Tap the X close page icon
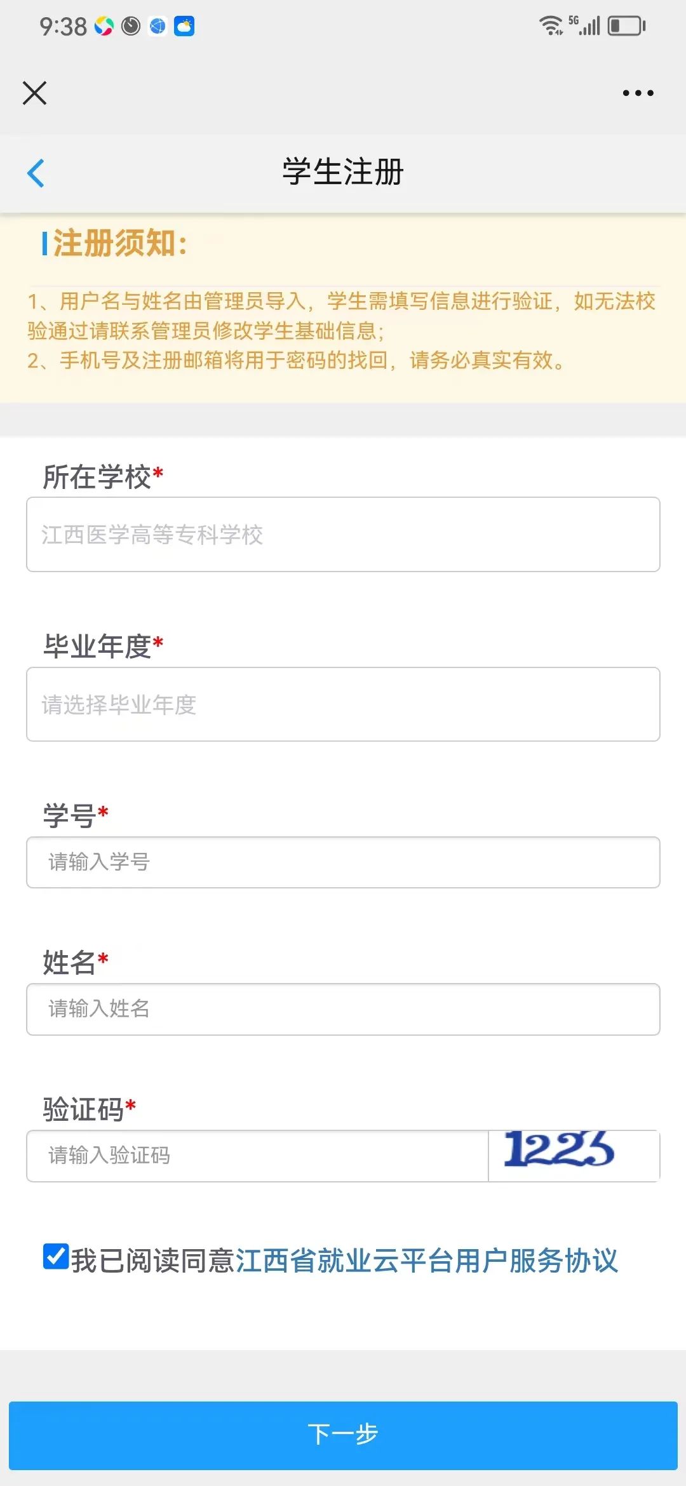The height and width of the screenshot is (1486, 686). (34, 93)
